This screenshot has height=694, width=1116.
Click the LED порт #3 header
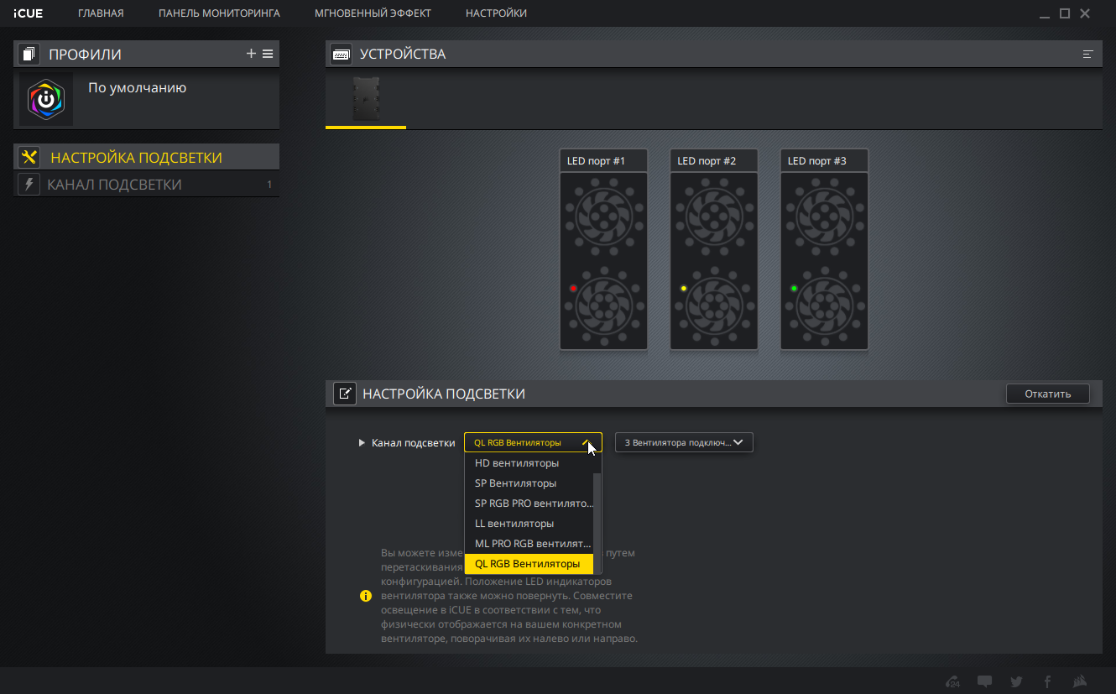[824, 161]
